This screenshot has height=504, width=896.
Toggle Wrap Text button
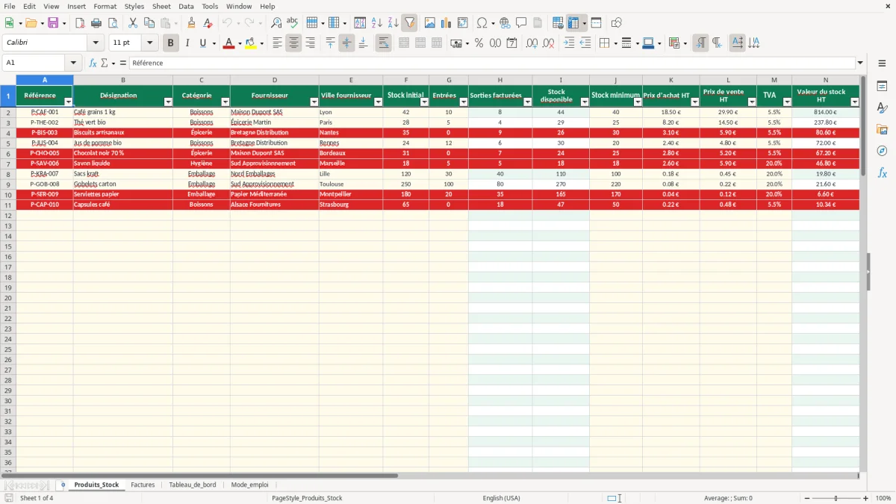coord(383,43)
